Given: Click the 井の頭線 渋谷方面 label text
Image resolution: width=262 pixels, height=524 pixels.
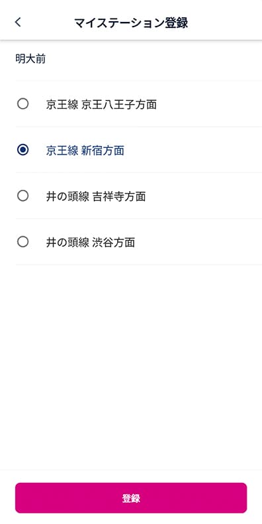Looking at the screenshot, I should pyautogui.click(x=91, y=242).
